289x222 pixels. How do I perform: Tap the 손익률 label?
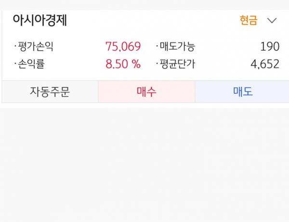pos(34,64)
